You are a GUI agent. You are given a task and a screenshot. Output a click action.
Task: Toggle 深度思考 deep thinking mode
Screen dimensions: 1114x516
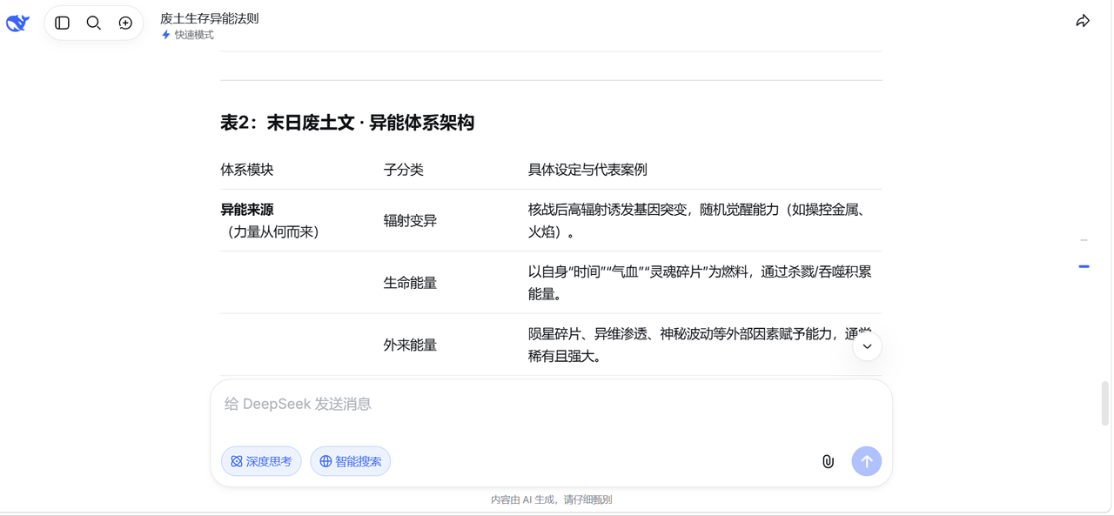(261, 461)
